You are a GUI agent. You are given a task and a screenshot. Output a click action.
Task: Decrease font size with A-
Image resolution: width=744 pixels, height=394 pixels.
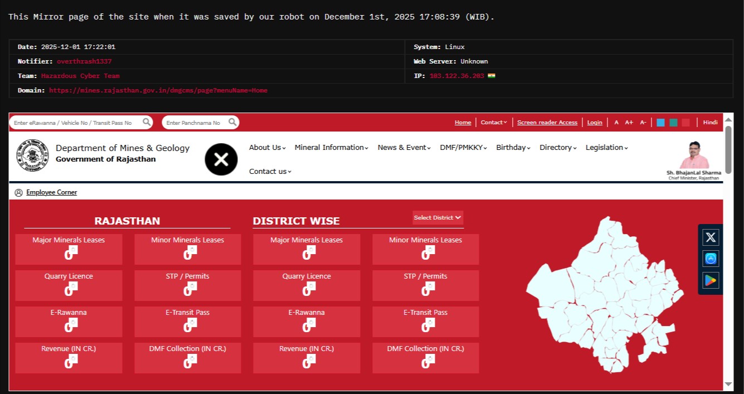(643, 123)
